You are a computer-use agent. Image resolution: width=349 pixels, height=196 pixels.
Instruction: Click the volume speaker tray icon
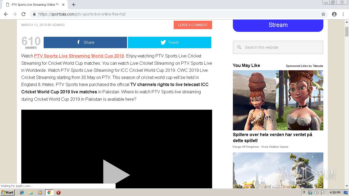(316, 192)
